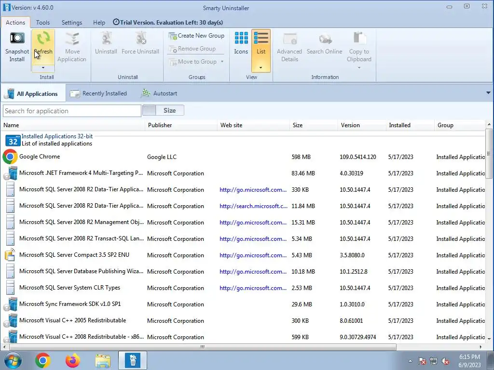This screenshot has height=370, width=494.
Task: Click the taskbar clock showing 6:15 PM
Action: tap(469, 361)
